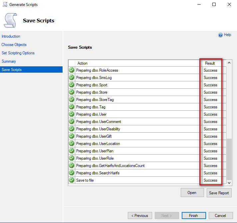Select the 'Preparing dbo.StoreTag' row text

(x=95, y=100)
